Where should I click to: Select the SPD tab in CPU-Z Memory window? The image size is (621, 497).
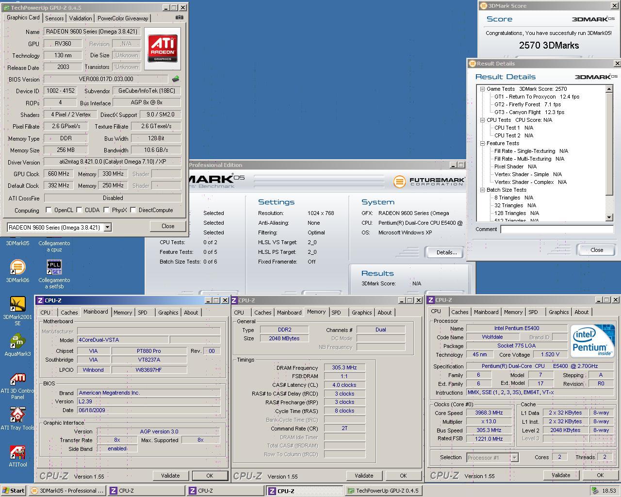point(336,313)
